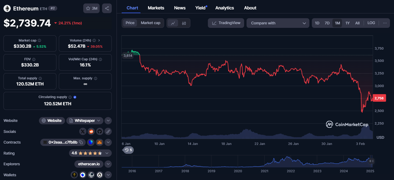Expand the Whitepaper dropdown
This screenshot has height=180, width=394.
pyautogui.click(x=85, y=121)
